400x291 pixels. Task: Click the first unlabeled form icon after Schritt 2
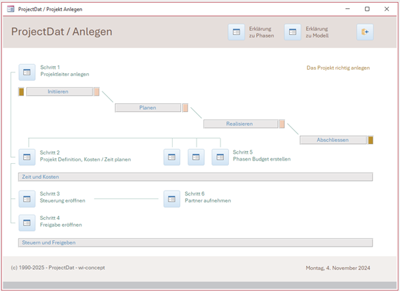pyautogui.click(x=172, y=157)
